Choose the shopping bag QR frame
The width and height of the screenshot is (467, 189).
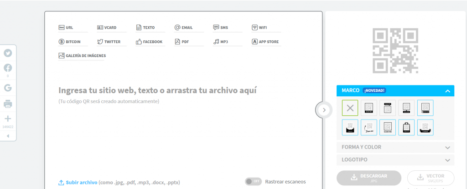click(x=406, y=127)
